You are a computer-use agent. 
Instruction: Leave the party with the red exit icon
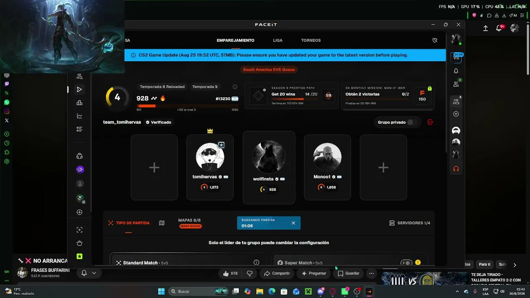(430, 122)
